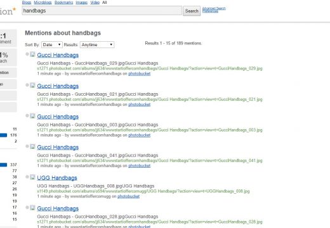Follow photobucket link under GucciHandbags_041 result

pos(140,166)
